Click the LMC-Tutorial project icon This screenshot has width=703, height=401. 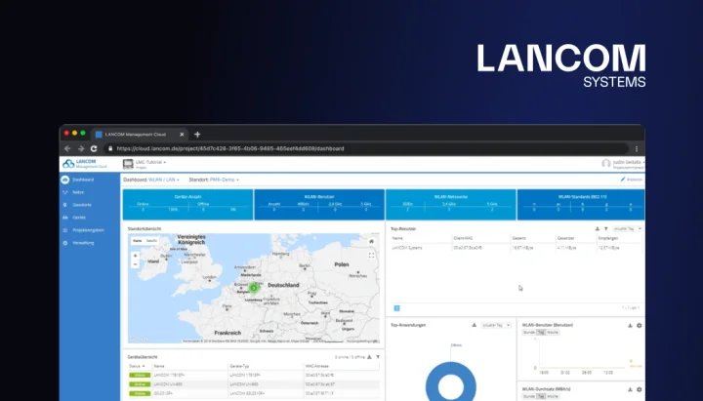[128, 164]
